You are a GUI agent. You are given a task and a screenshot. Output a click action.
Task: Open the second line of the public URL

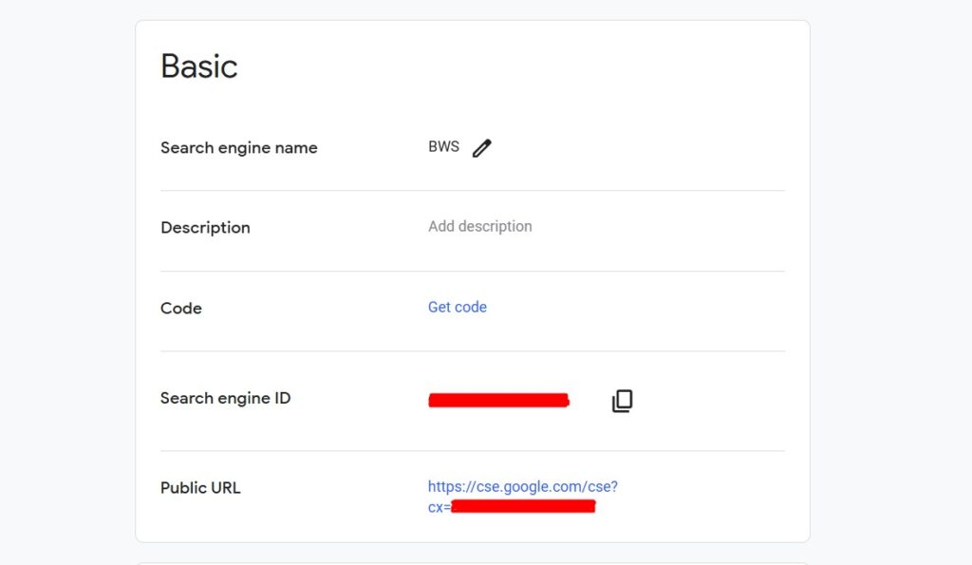(x=513, y=505)
